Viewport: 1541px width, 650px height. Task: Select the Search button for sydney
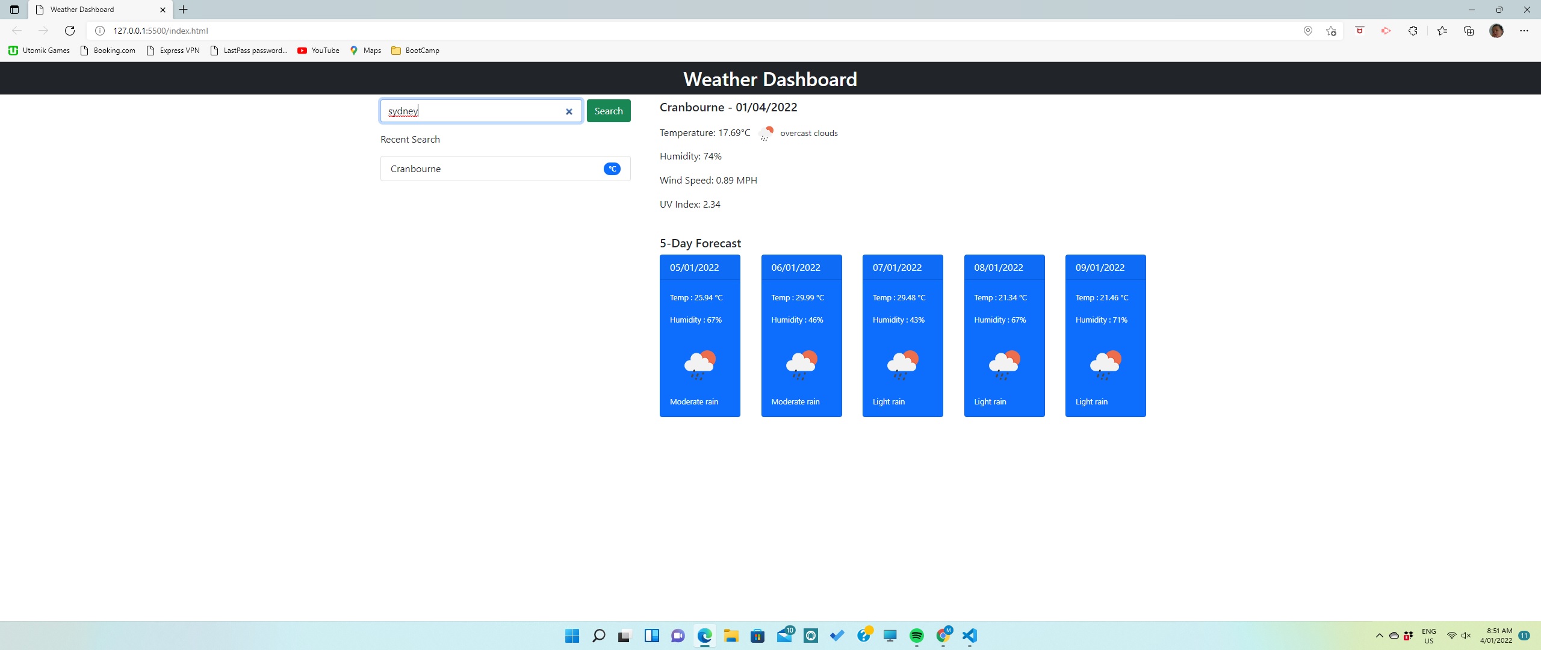click(608, 111)
